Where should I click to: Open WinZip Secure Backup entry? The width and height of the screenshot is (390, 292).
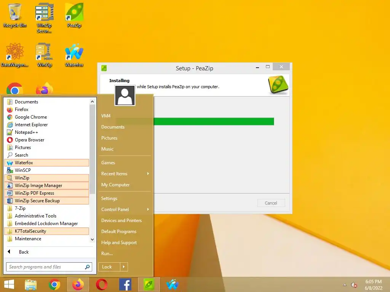click(47, 201)
